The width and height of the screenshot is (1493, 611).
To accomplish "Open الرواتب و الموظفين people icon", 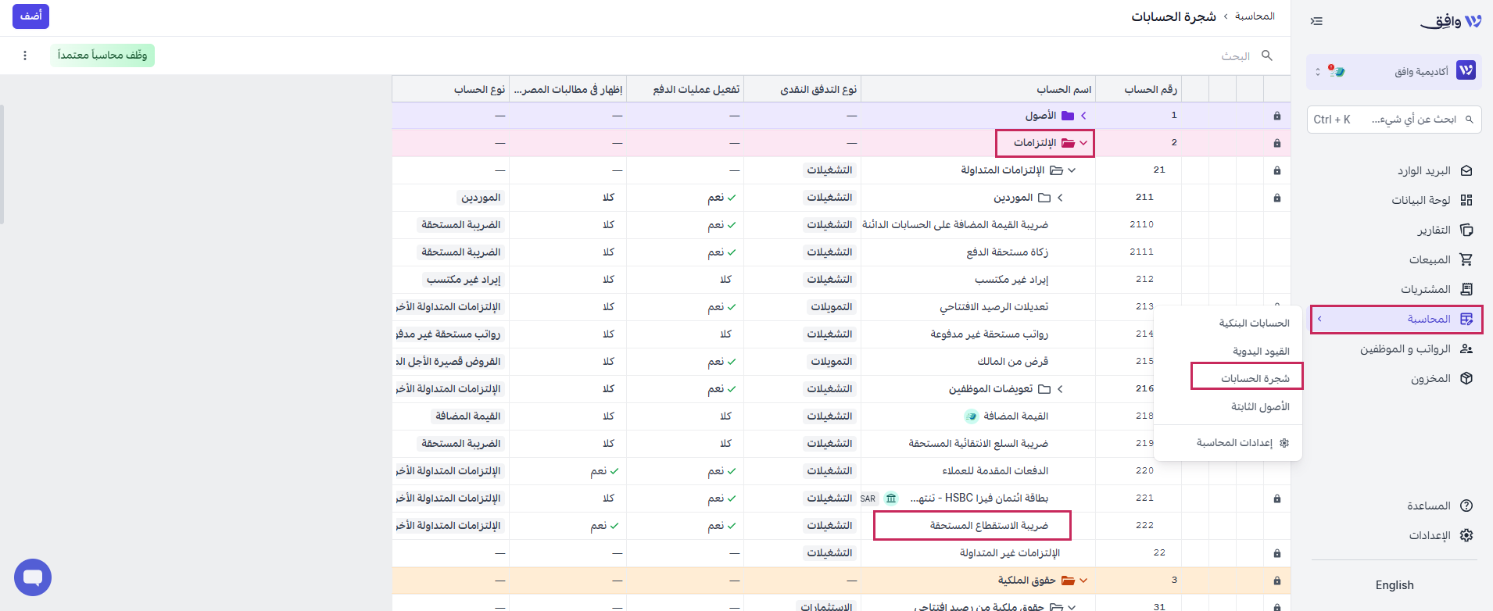I will tap(1466, 348).
